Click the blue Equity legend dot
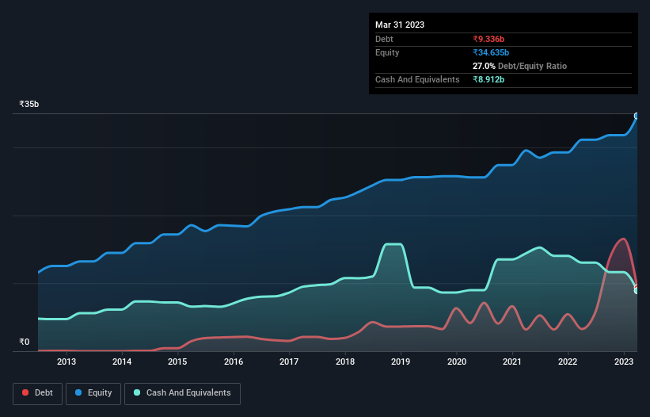 point(78,392)
